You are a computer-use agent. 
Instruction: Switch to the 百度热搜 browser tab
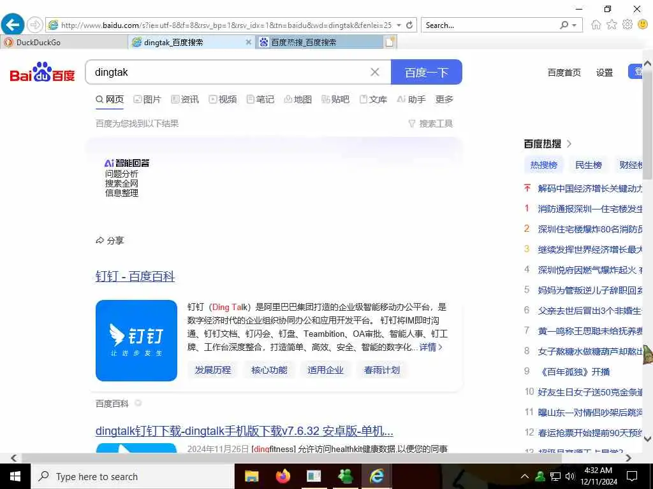(319, 42)
